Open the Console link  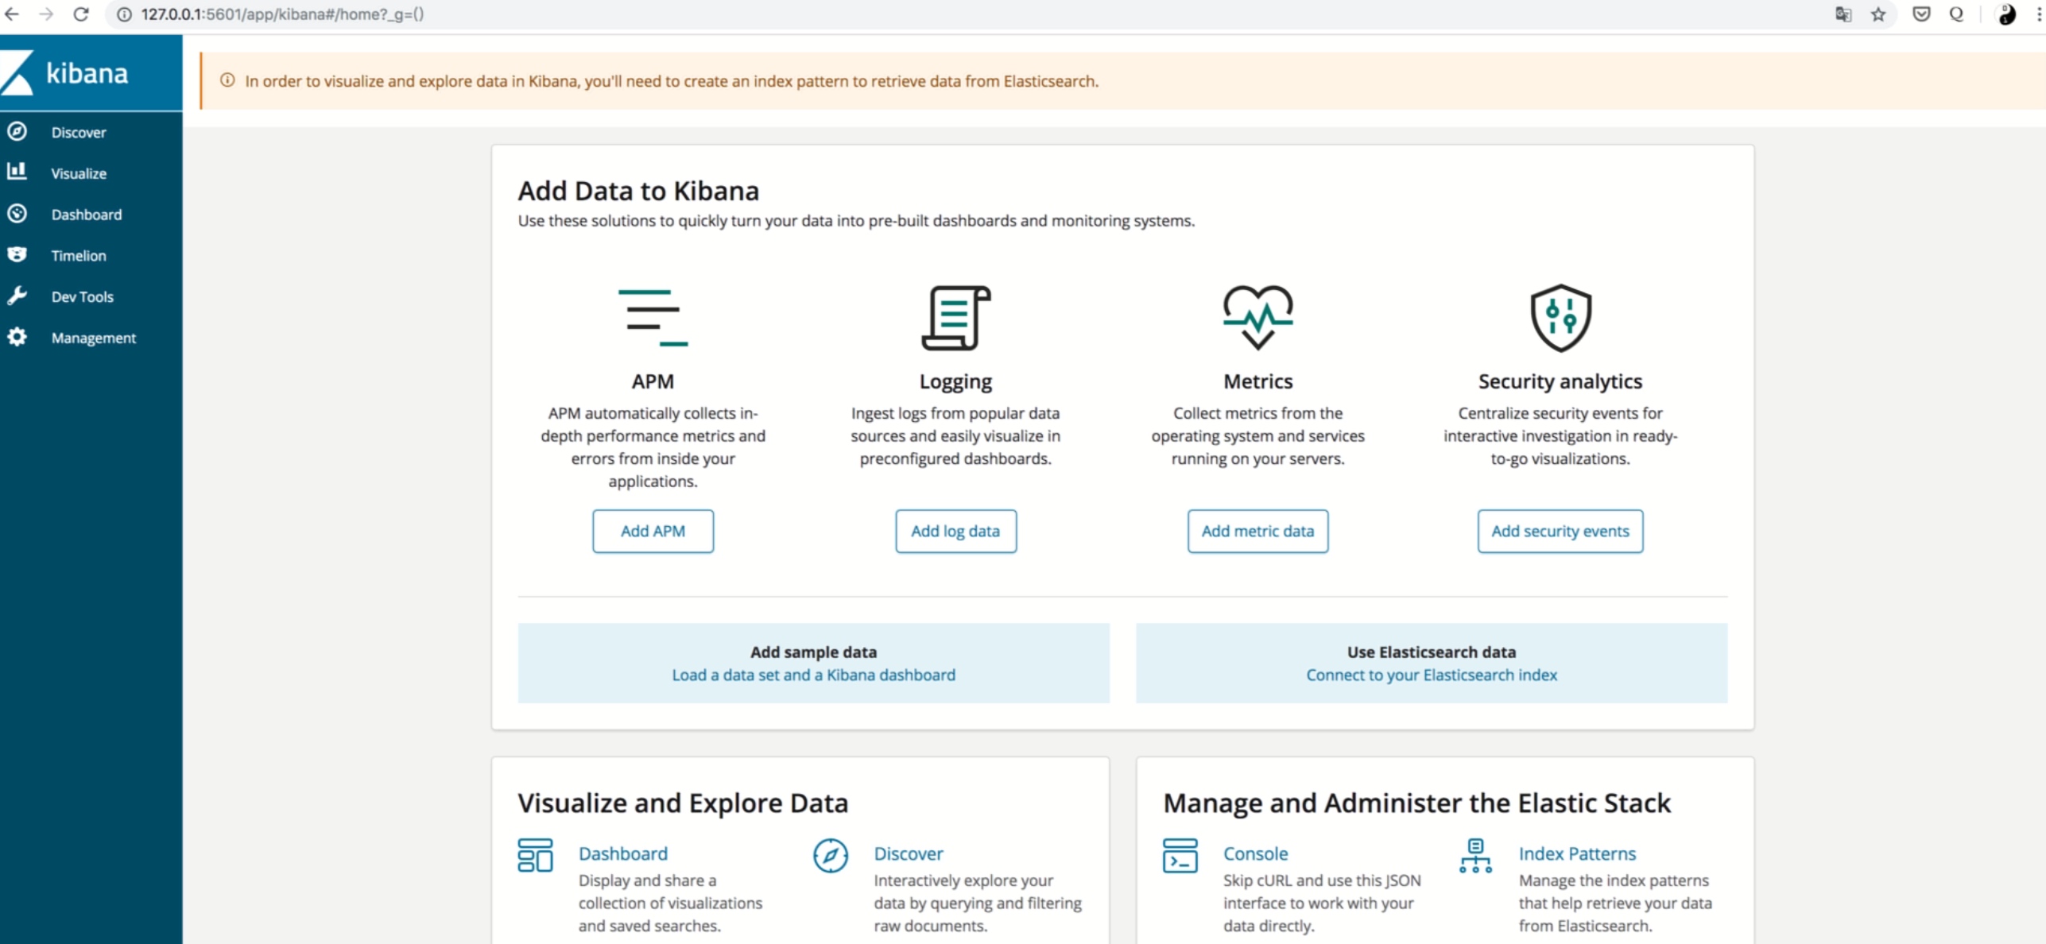tap(1255, 853)
